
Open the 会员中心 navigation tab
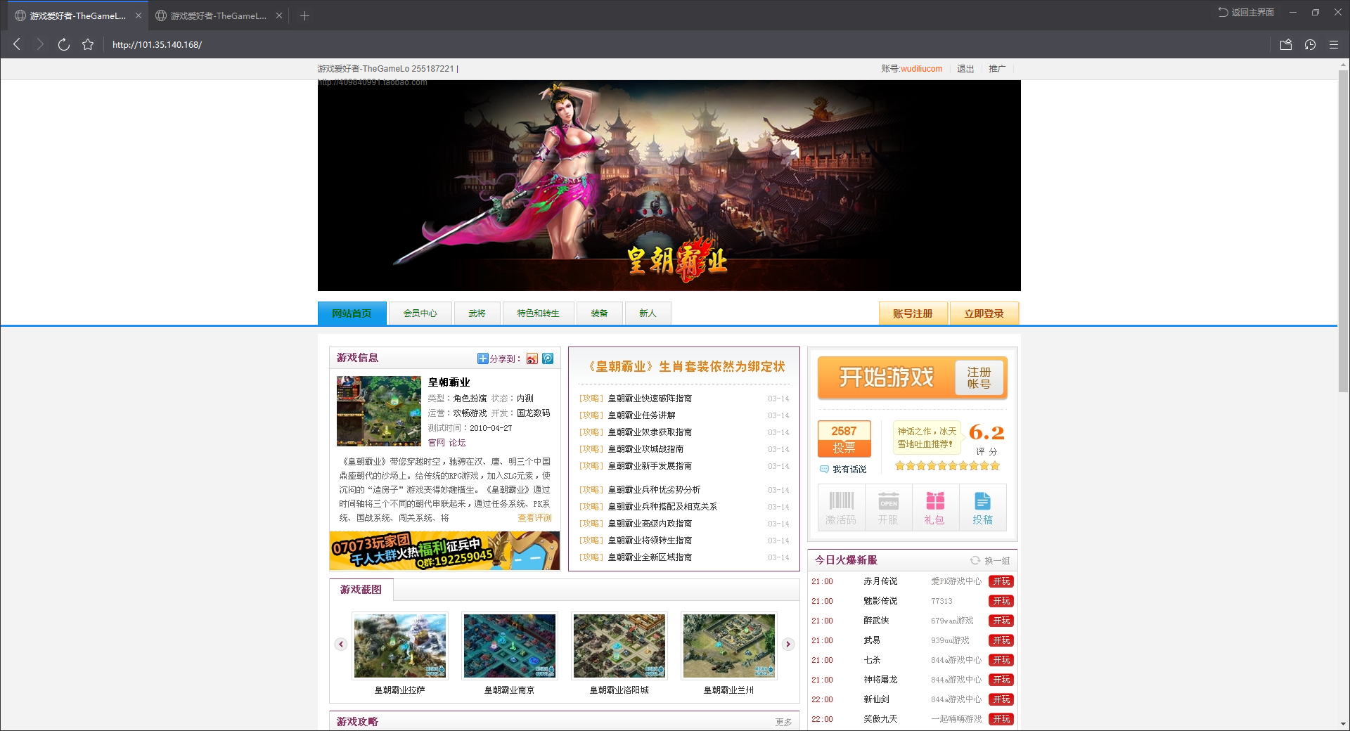(x=420, y=313)
